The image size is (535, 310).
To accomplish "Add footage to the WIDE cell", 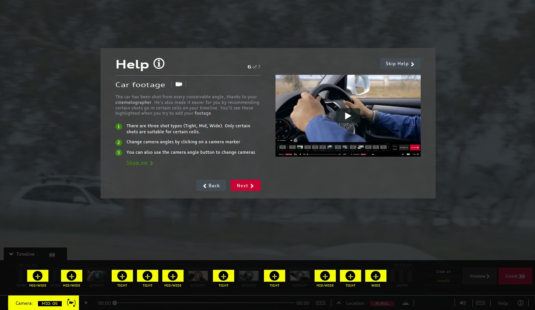I will [376, 276].
